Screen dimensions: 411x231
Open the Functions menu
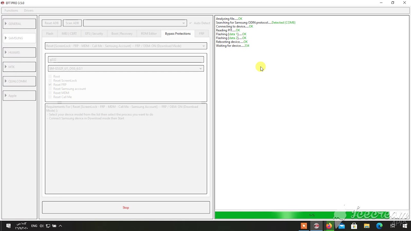[11, 11]
